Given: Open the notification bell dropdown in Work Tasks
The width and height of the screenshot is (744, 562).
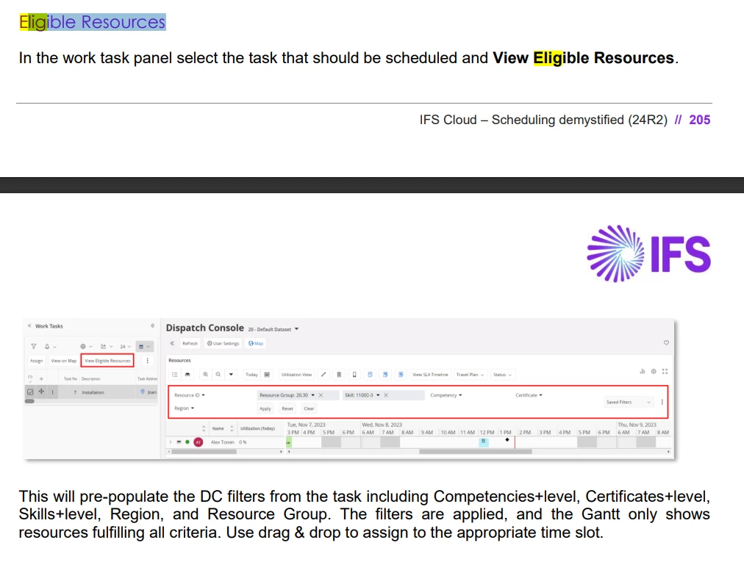Looking at the screenshot, I should coord(50,346).
